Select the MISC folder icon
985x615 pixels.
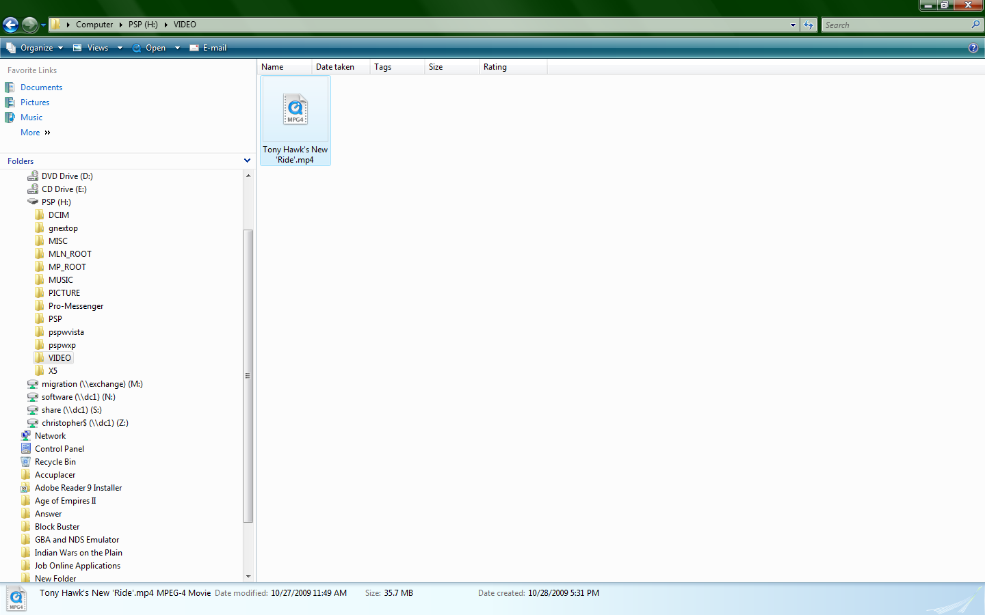point(40,241)
